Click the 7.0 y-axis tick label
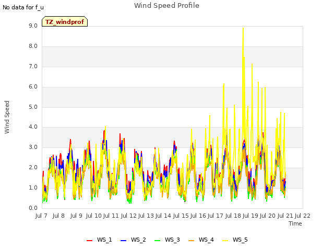Image resolution: width=334 pixels, height=250 pixels. coord(33,66)
